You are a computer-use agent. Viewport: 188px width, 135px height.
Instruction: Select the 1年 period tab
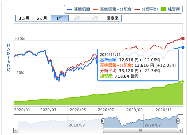pyautogui.click(x=59, y=18)
